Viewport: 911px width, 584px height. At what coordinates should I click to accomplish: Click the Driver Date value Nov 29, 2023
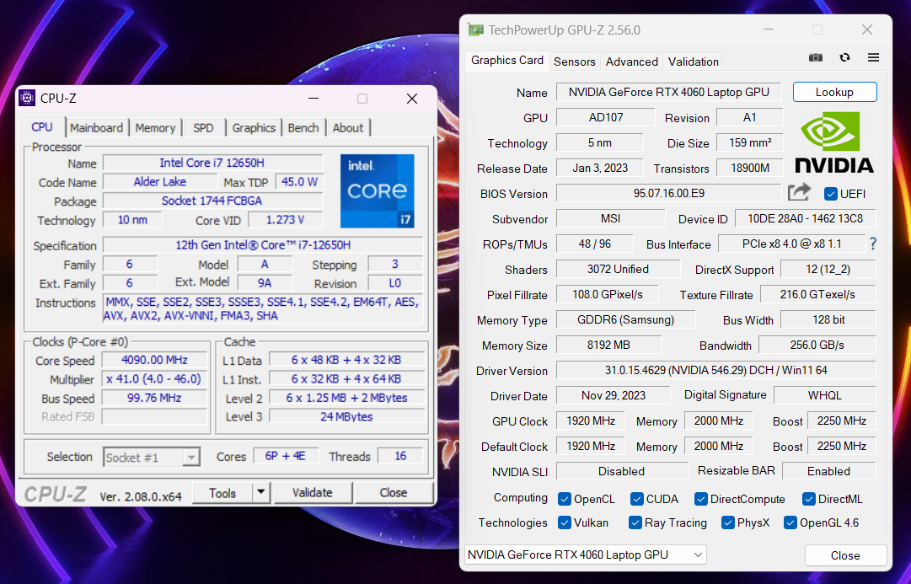(614, 396)
